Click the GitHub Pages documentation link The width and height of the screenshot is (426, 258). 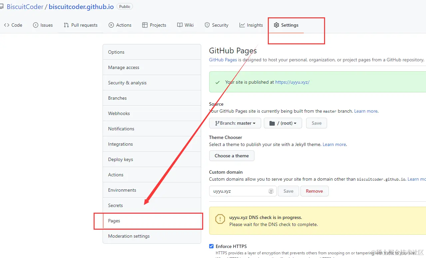223,60
